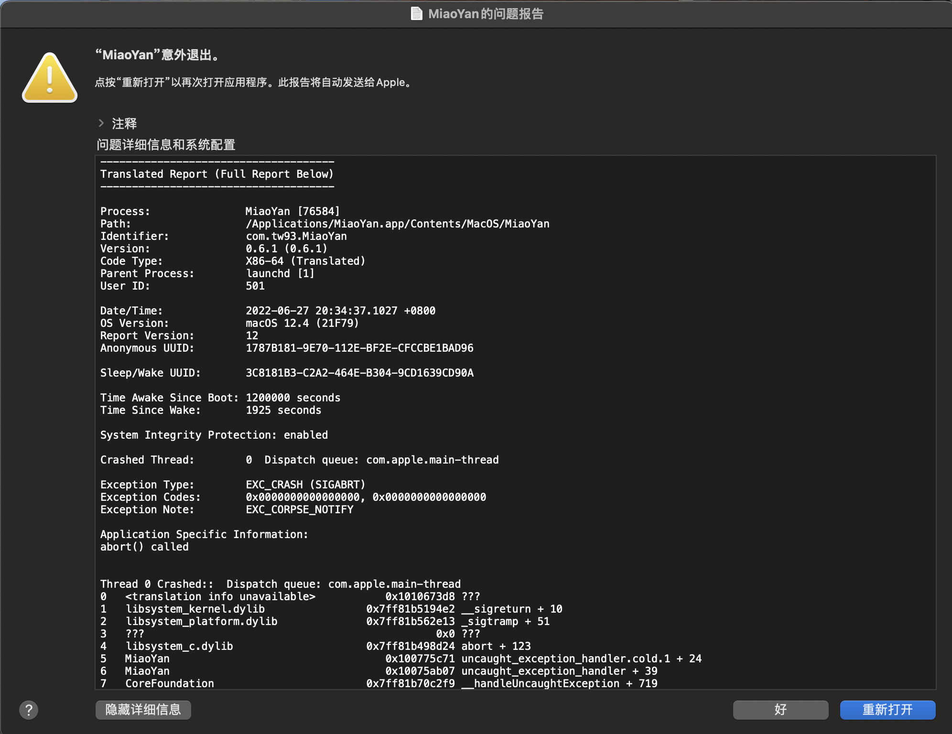
Task: Click the document icon in title bar
Action: [x=417, y=13]
